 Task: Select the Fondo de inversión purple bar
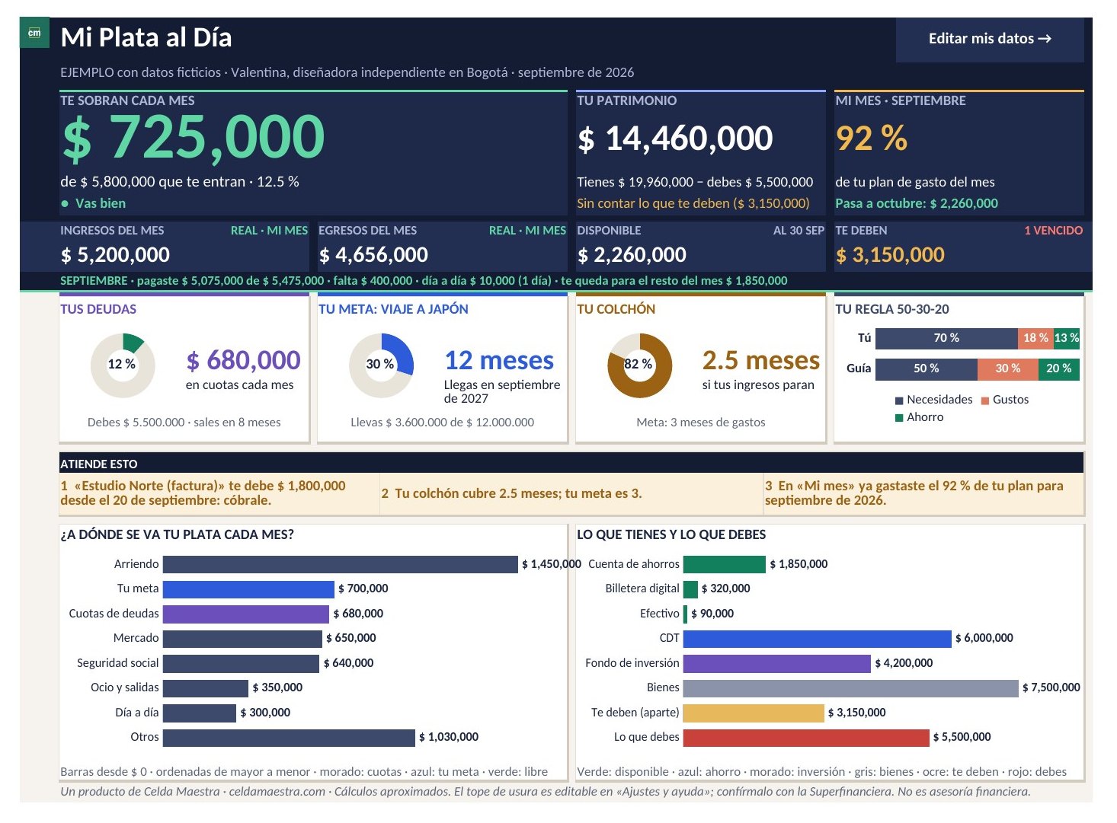(x=777, y=663)
